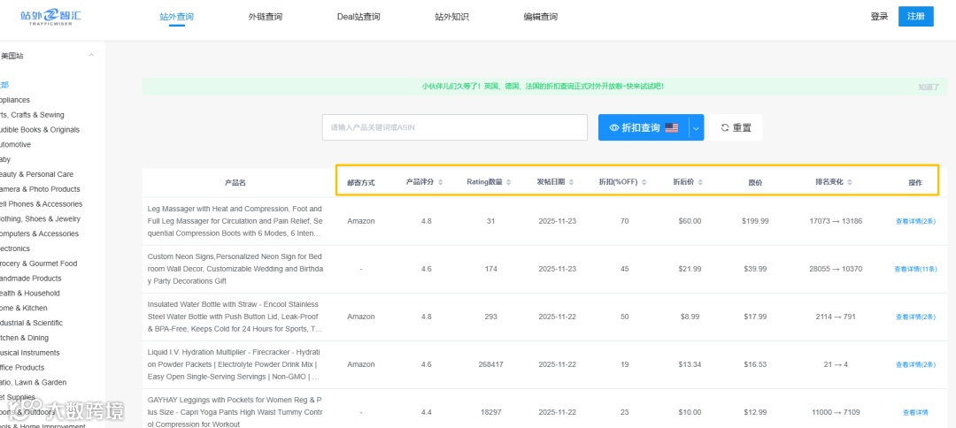Image resolution: width=956 pixels, height=428 pixels.
Task: Select Industrial & Scientific category
Action: click(31, 324)
